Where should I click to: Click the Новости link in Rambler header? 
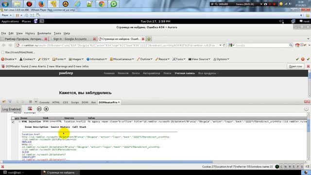point(123,73)
